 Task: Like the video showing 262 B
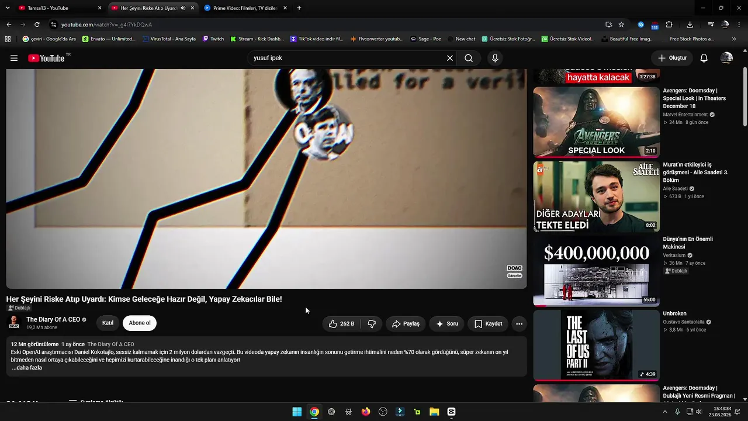pyautogui.click(x=341, y=323)
